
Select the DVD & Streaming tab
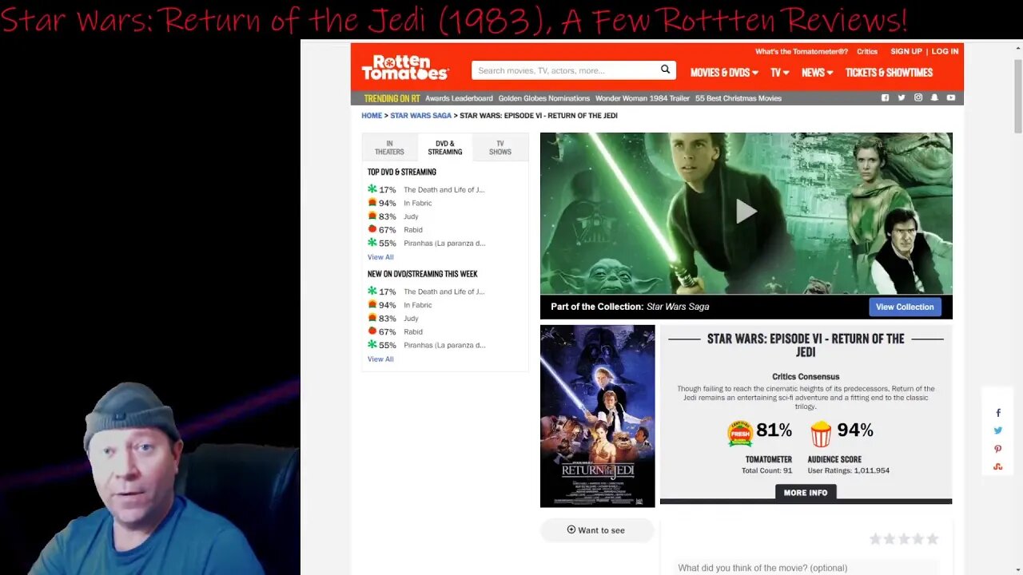coord(444,148)
